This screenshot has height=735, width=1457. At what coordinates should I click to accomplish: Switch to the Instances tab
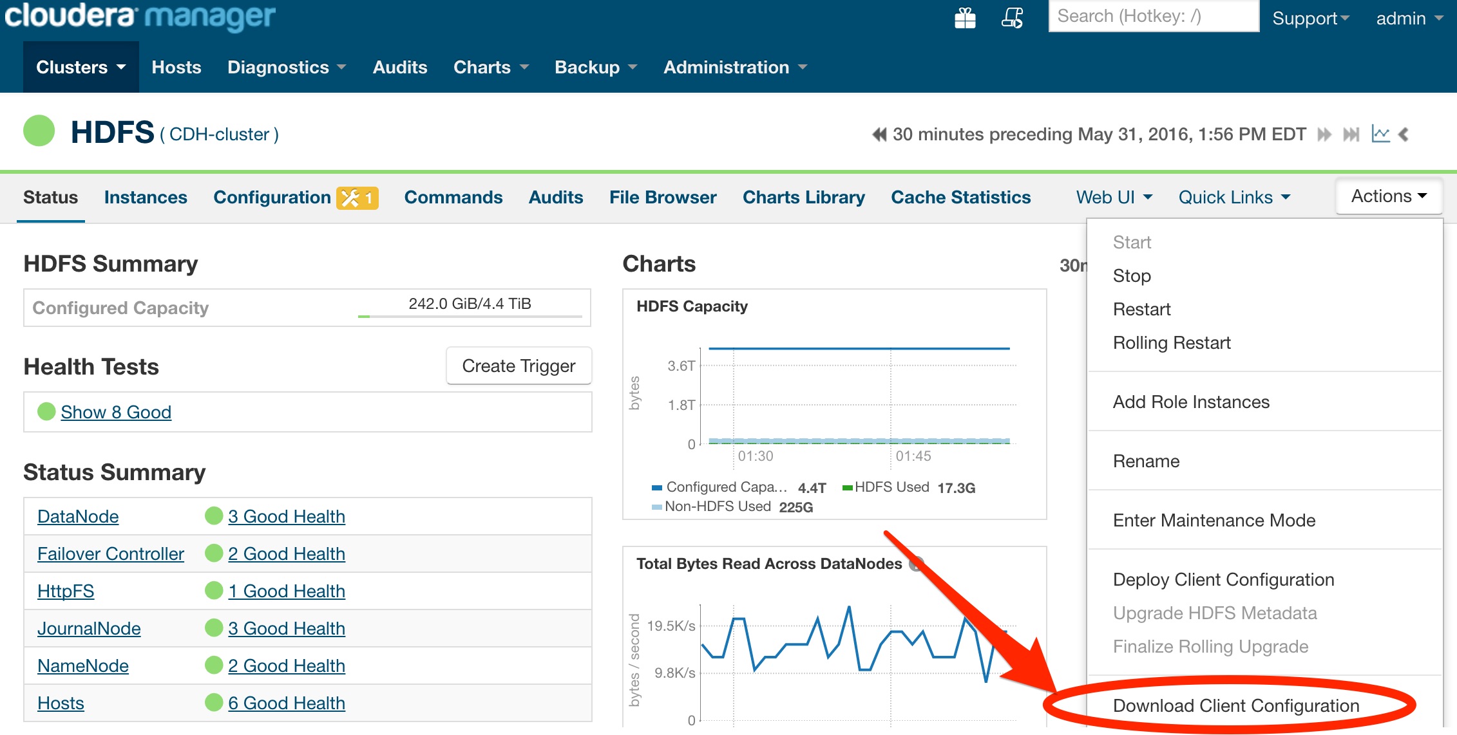[146, 197]
